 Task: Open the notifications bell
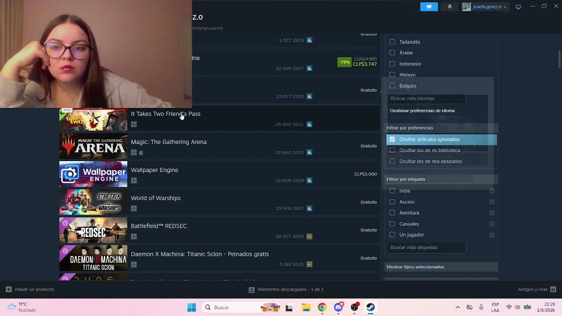point(450,7)
